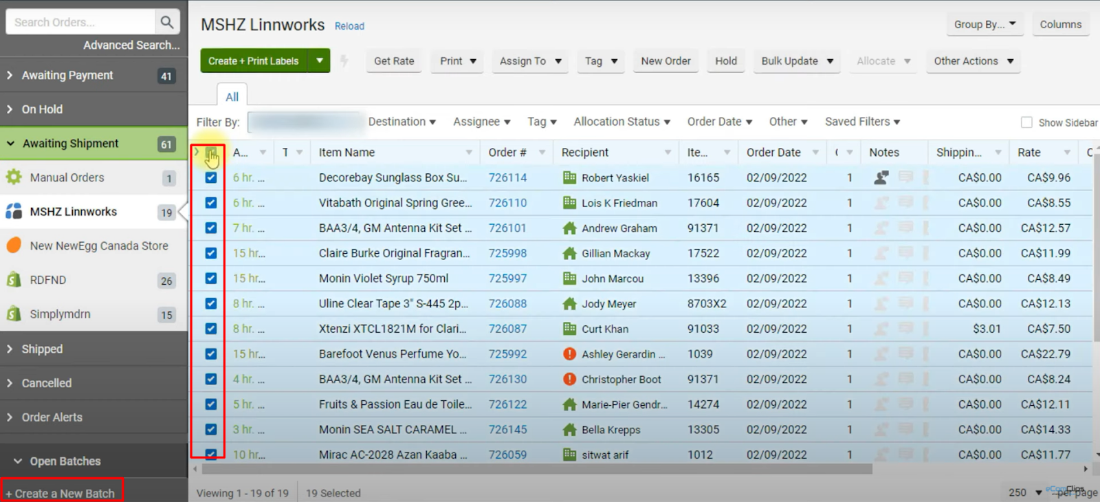
Task: Click the RDFND Shopify bag icon
Action: pyautogui.click(x=14, y=280)
